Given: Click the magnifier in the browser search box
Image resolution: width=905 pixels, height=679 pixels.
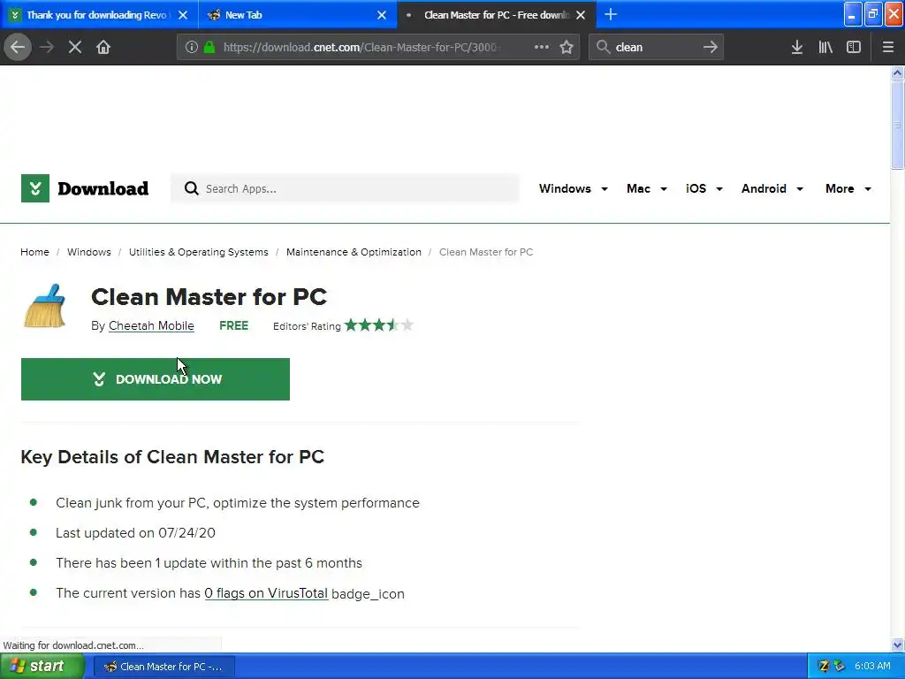Looking at the screenshot, I should coord(603,47).
